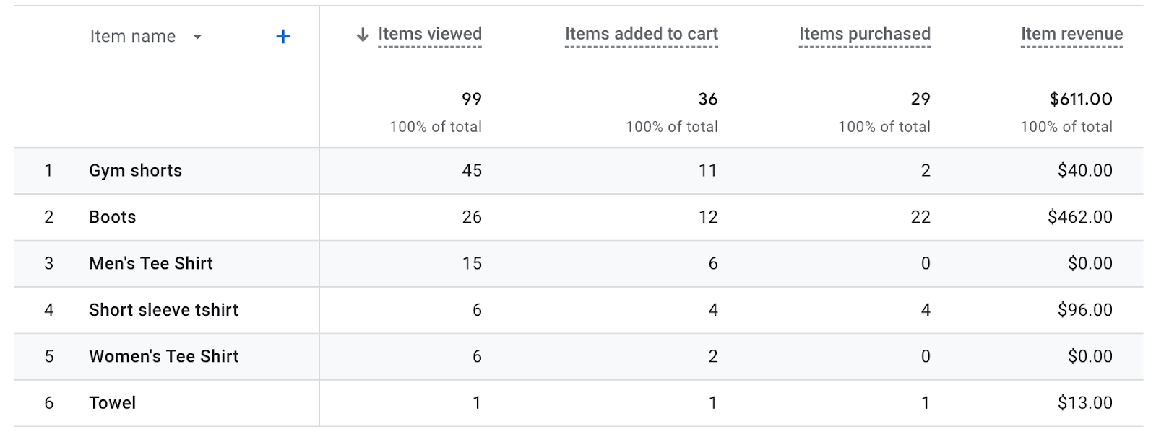Select the Boots item name
This screenshot has width=1156, height=447.
pos(112,217)
